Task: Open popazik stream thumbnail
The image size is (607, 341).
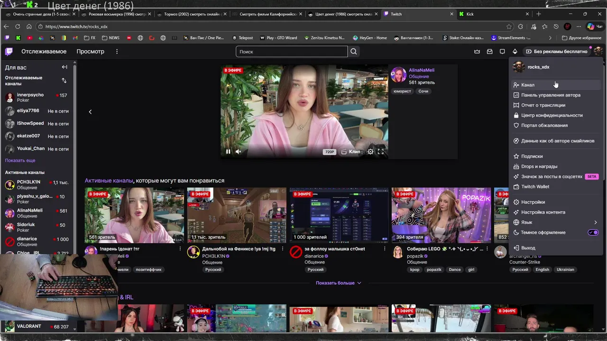Action: pos(441,215)
